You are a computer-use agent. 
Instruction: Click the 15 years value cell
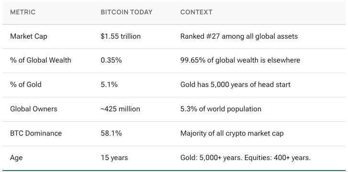tap(114, 158)
